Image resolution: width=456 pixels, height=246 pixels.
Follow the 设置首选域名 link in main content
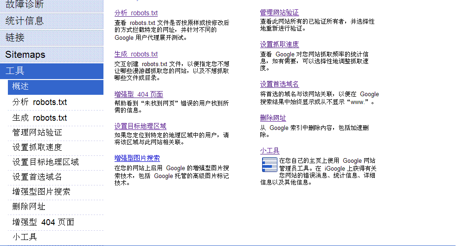coord(279,84)
